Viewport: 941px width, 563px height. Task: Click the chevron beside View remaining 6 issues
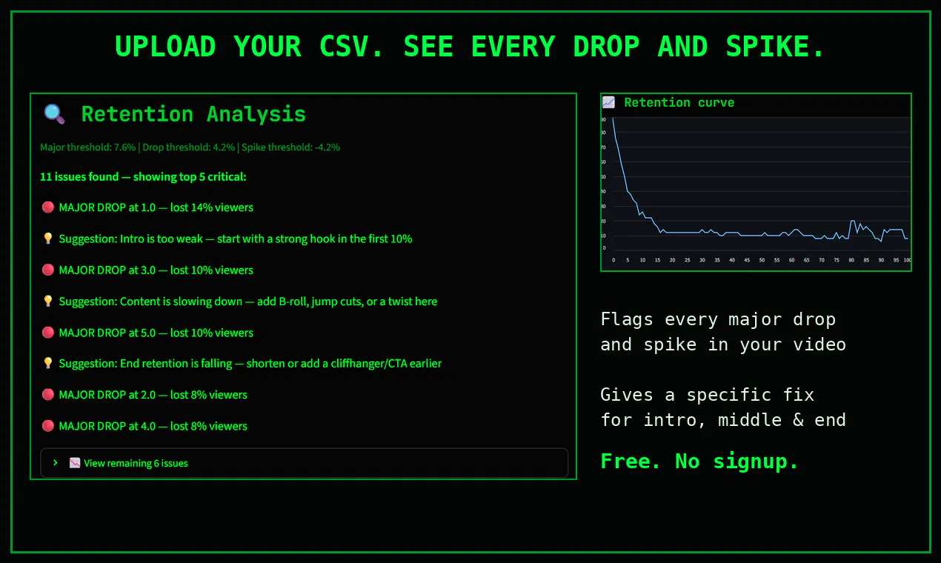pos(56,462)
